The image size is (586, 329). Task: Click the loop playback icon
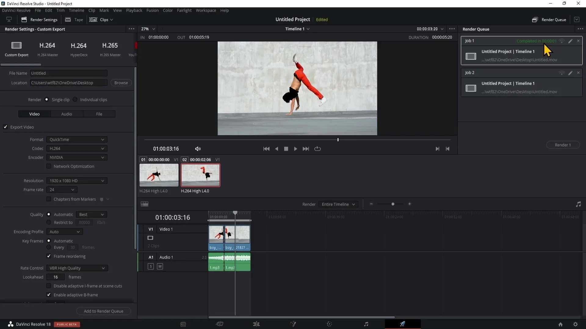coord(317,149)
